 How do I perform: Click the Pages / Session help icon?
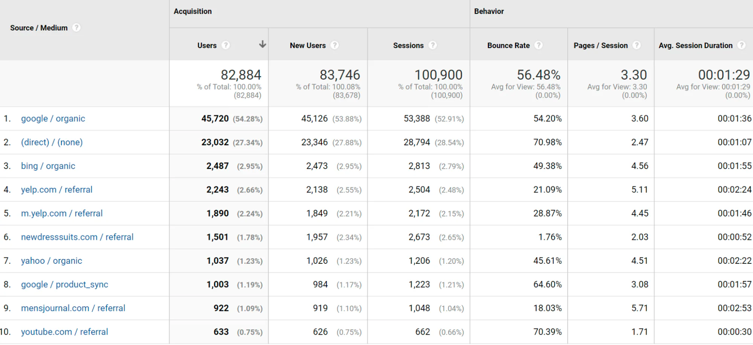point(637,45)
